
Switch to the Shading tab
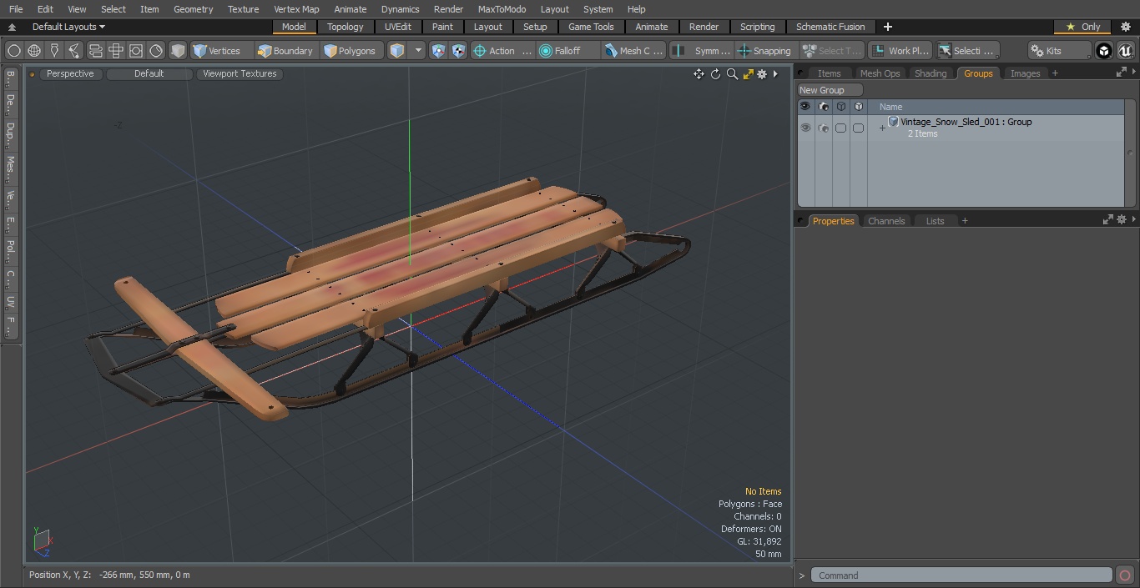point(931,73)
